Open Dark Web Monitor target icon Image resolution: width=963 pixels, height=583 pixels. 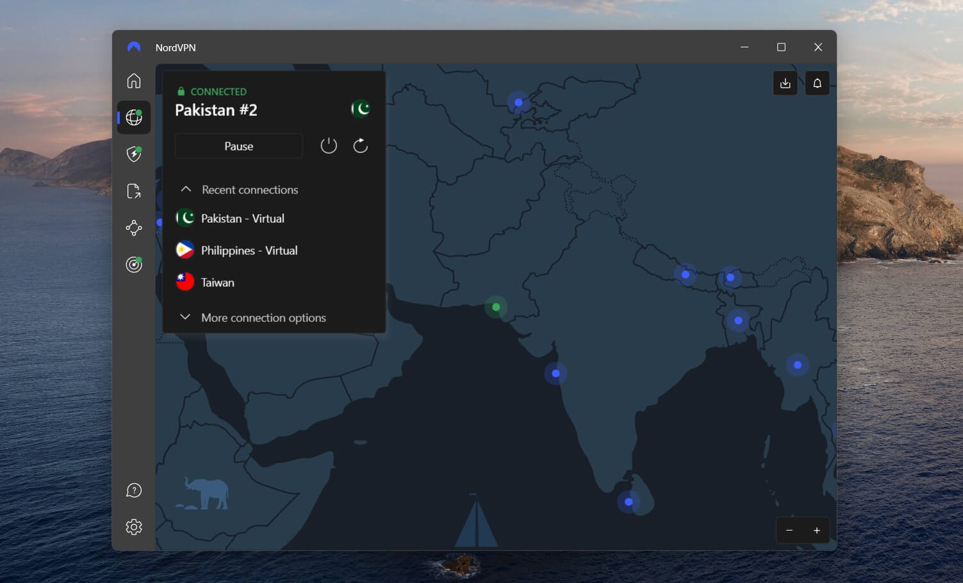click(x=134, y=264)
